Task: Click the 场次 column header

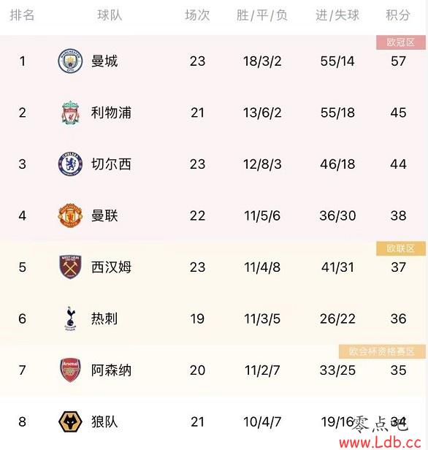Action: coord(197,15)
